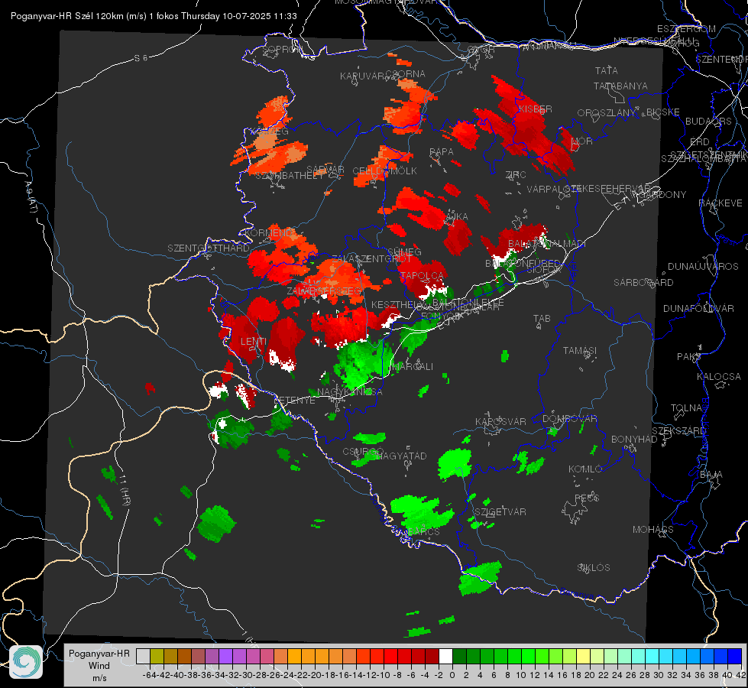Select the SZOMBATHELY label
Viewport: 748px width, 688px height.
[x=290, y=176]
